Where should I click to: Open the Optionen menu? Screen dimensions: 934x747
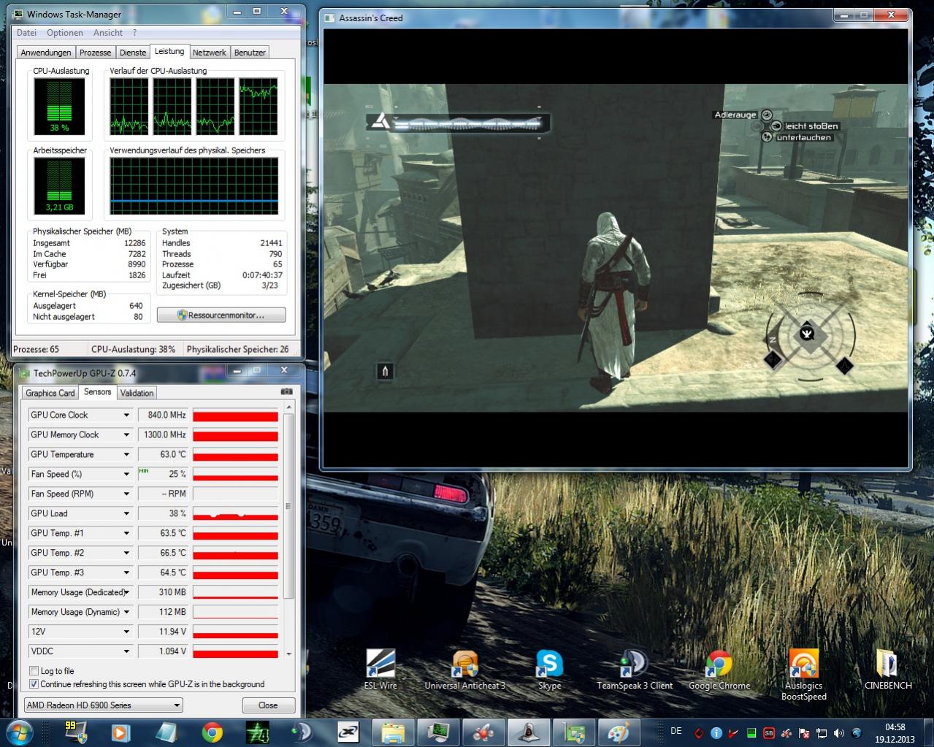point(65,33)
